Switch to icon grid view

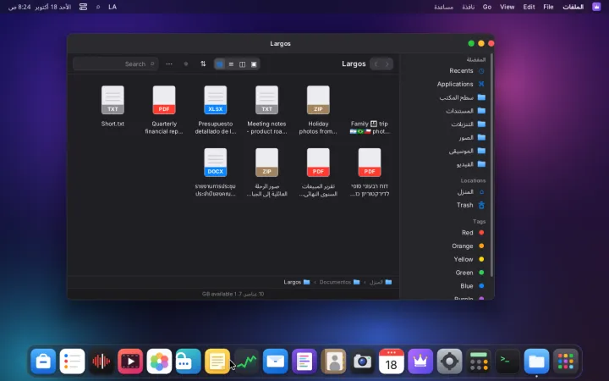click(219, 64)
